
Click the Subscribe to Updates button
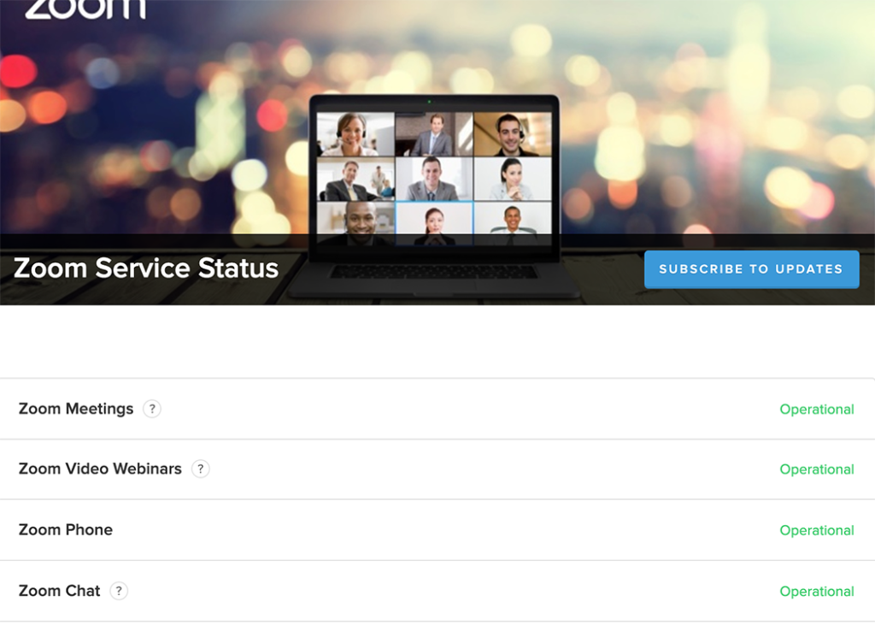click(751, 269)
